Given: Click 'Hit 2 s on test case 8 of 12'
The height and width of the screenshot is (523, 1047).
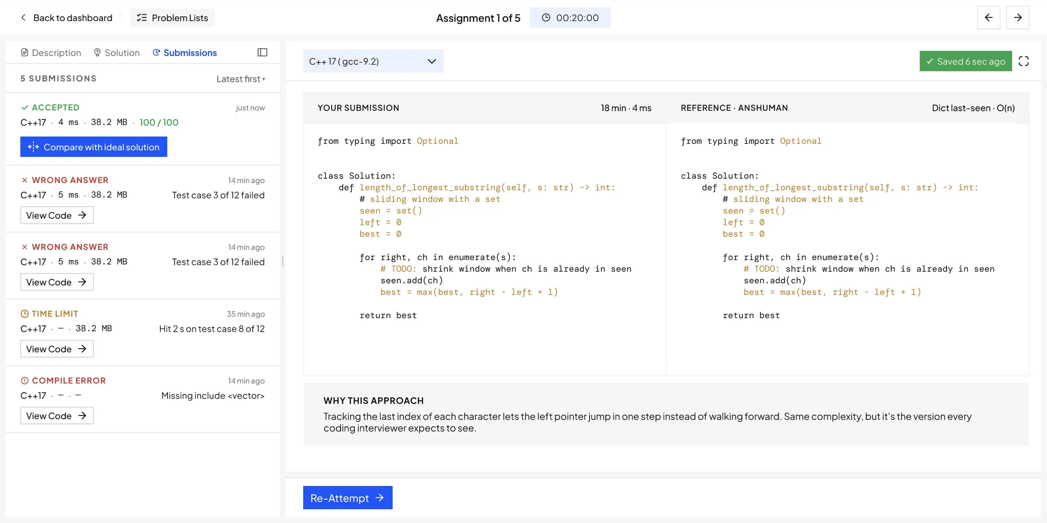Looking at the screenshot, I should point(212,329).
